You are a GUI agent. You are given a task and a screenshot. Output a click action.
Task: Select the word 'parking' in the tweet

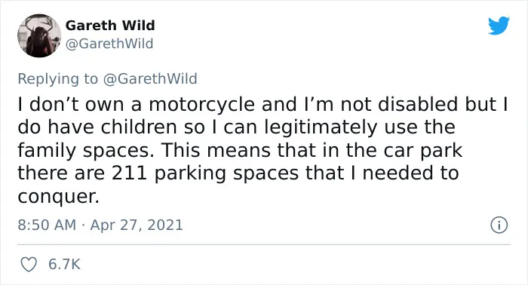pyautogui.click(x=190, y=173)
